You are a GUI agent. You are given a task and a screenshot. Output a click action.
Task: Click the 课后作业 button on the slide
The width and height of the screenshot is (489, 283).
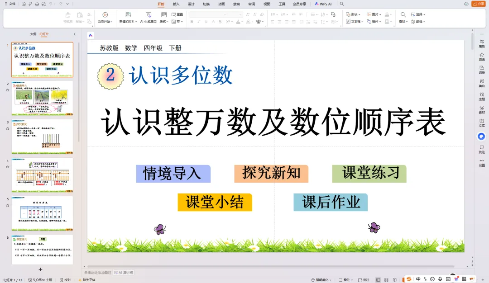pyautogui.click(x=331, y=203)
